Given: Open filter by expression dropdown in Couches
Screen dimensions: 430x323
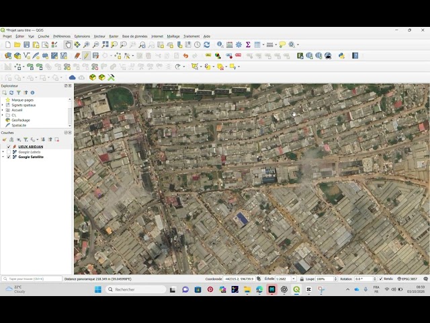Looking at the screenshot, I should (38, 140).
